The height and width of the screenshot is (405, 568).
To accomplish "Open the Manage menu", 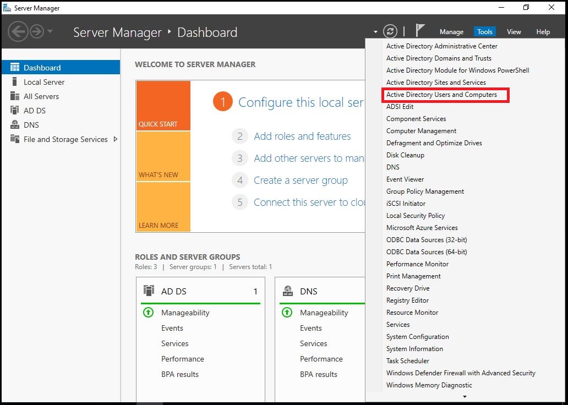I will tap(451, 32).
